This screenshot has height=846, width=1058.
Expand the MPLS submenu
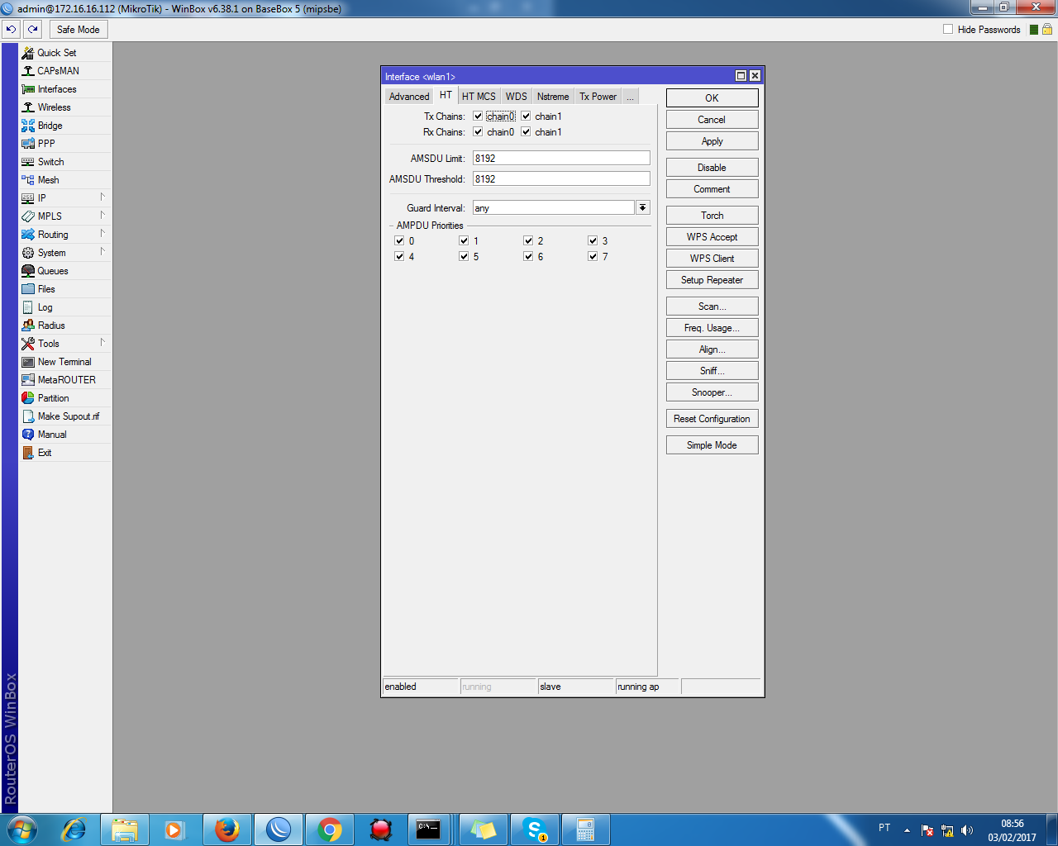102,216
